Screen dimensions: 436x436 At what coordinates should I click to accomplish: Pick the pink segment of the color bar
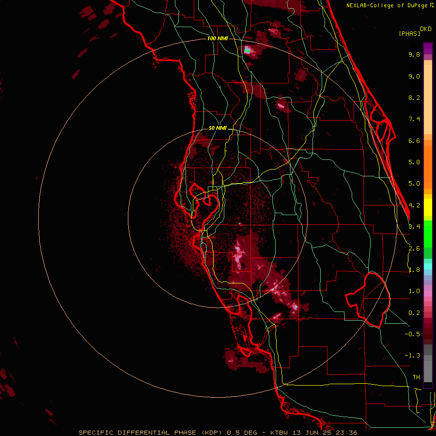pyautogui.click(x=428, y=294)
